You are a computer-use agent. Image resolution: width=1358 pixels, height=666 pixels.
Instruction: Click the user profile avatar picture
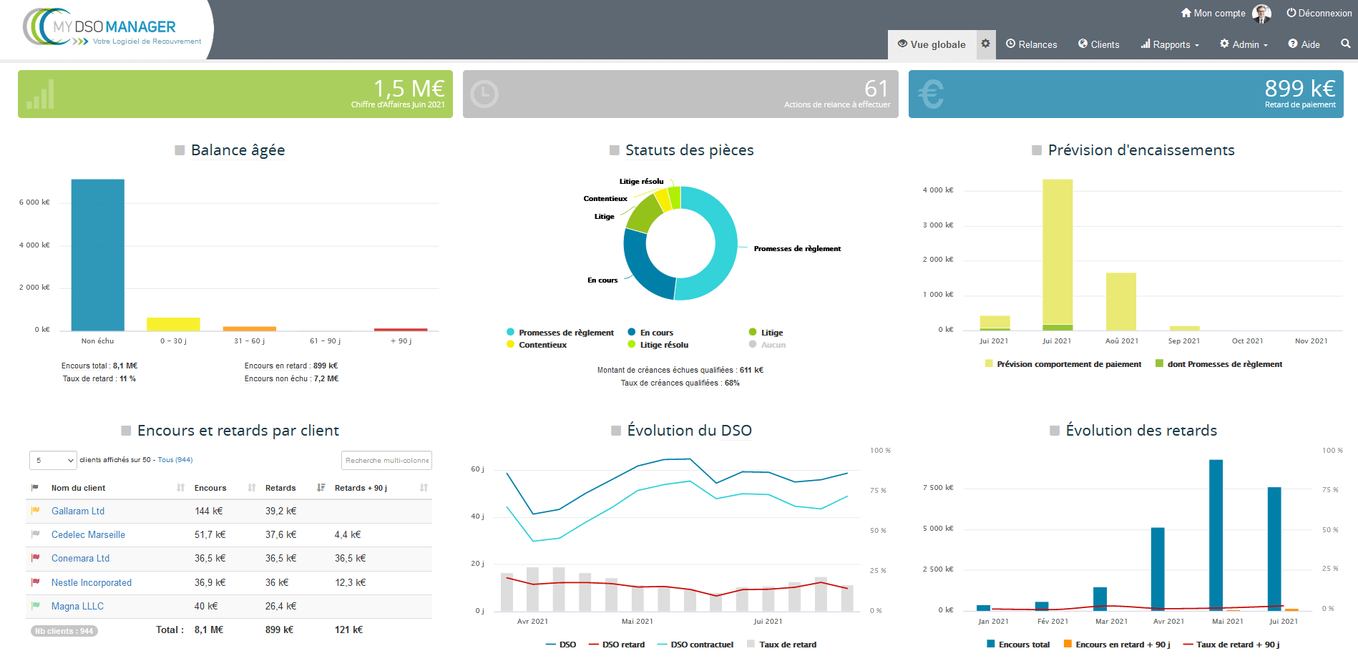coord(1261,13)
